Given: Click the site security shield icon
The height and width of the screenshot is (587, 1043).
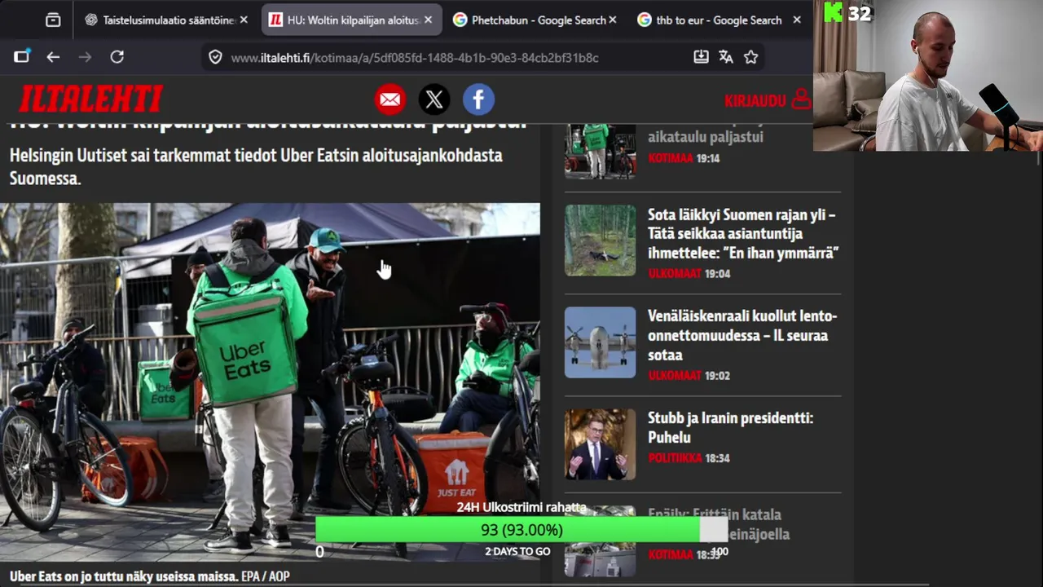Looking at the screenshot, I should point(215,57).
